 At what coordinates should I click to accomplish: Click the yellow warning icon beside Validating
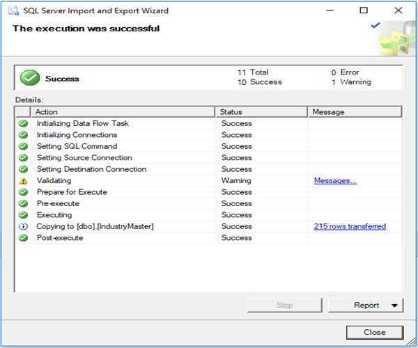click(23, 181)
